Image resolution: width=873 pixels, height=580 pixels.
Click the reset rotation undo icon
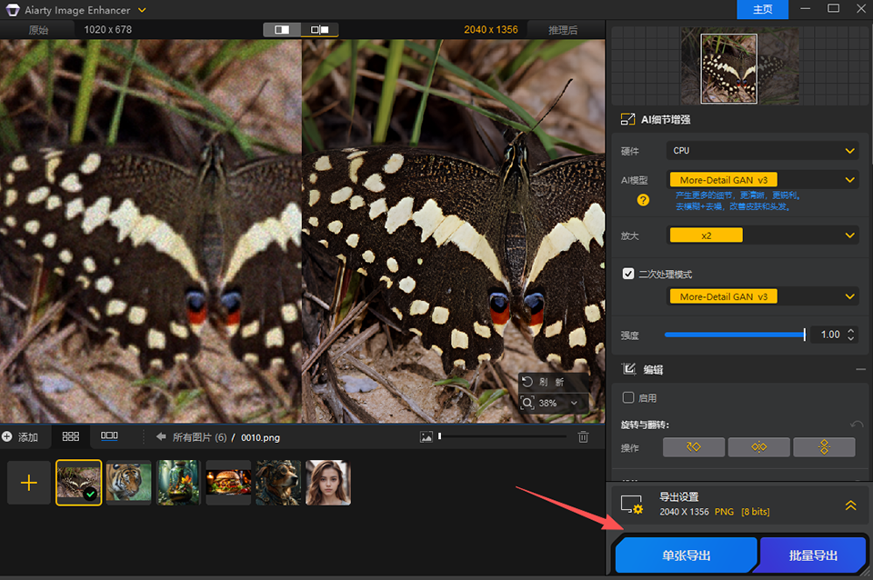click(857, 425)
